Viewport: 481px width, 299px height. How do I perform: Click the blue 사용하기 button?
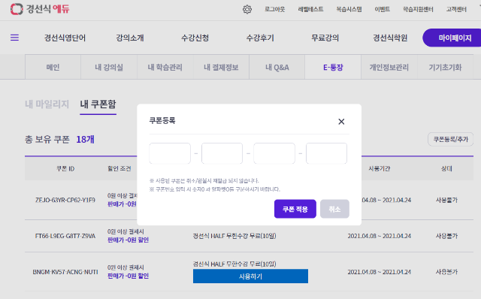click(x=250, y=276)
